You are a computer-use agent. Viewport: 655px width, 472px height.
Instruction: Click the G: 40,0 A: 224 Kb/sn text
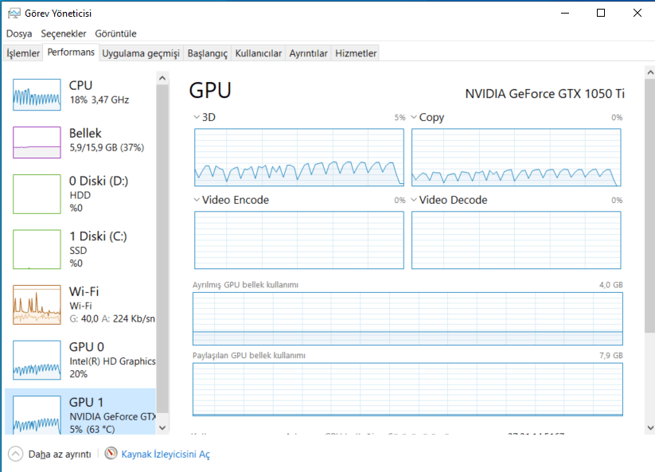pyautogui.click(x=112, y=318)
